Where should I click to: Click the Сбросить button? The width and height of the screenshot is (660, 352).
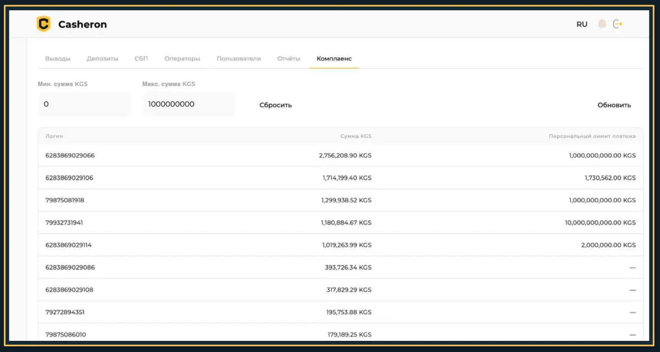(x=276, y=105)
